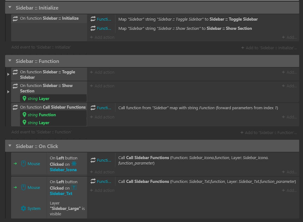Click Functions icon of Call function from map action

click(x=93, y=108)
